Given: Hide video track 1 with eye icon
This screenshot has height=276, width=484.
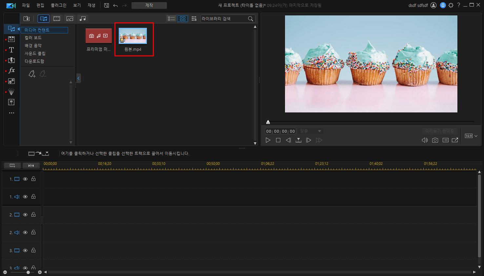Looking at the screenshot, I should [25, 179].
